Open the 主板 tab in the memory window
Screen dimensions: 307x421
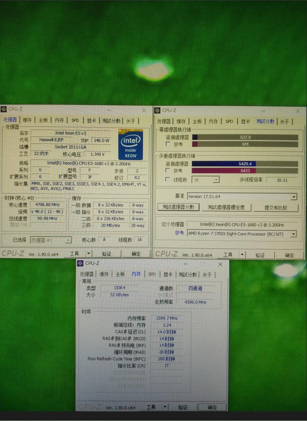120,274
